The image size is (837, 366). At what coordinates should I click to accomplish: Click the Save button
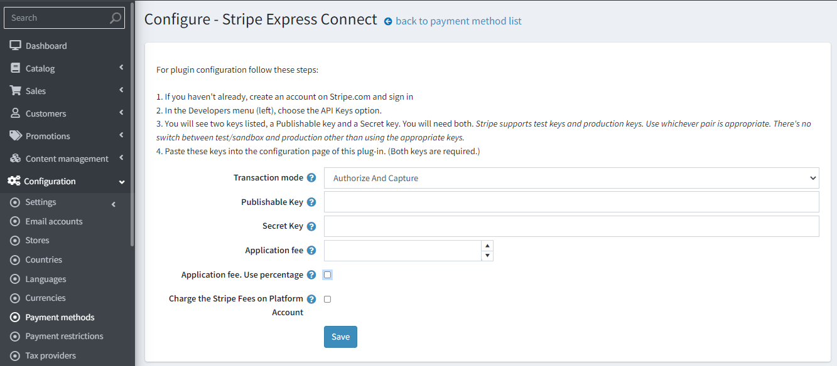(x=340, y=337)
